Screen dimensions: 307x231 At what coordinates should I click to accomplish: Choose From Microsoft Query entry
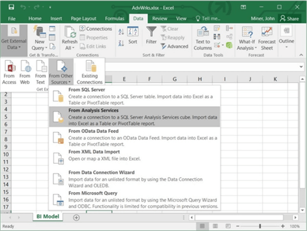(135, 200)
